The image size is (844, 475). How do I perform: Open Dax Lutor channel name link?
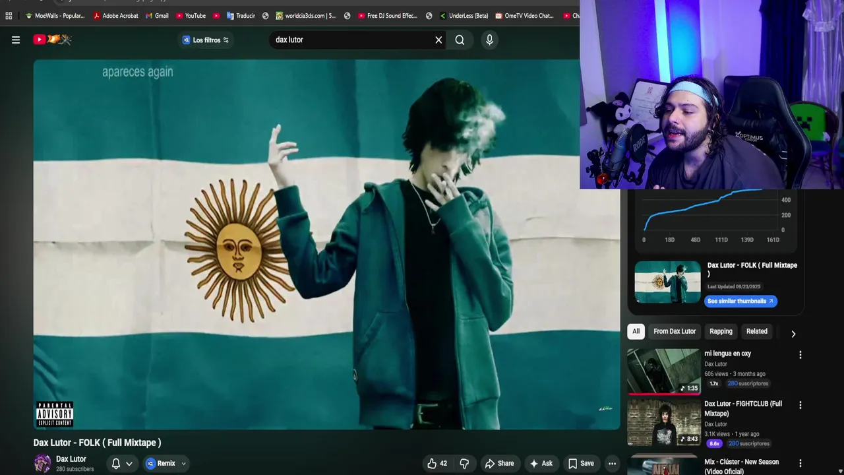pos(71,459)
